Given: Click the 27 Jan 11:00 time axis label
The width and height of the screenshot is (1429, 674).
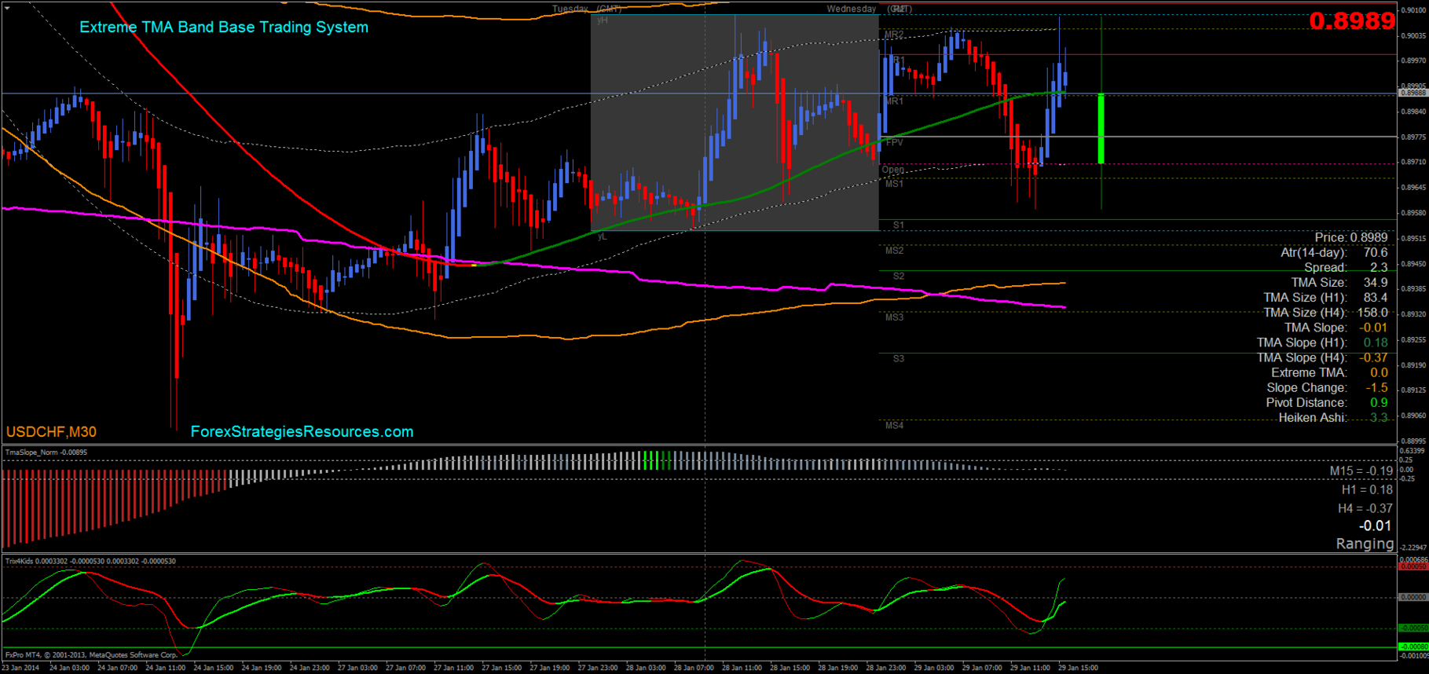Looking at the screenshot, I should (x=453, y=668).
